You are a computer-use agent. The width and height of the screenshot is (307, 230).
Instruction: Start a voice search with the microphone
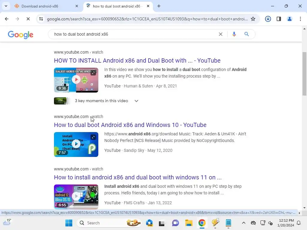234,34
